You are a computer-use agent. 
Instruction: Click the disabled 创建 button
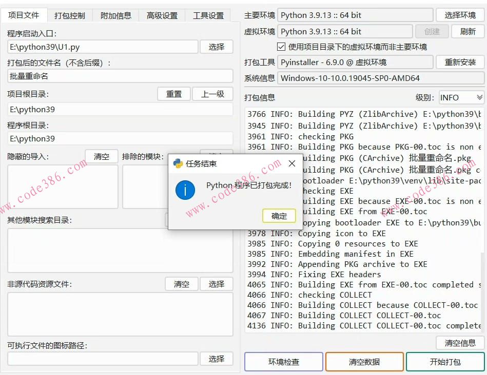432,31
